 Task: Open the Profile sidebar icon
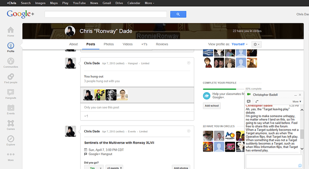[x=11, y=47]
